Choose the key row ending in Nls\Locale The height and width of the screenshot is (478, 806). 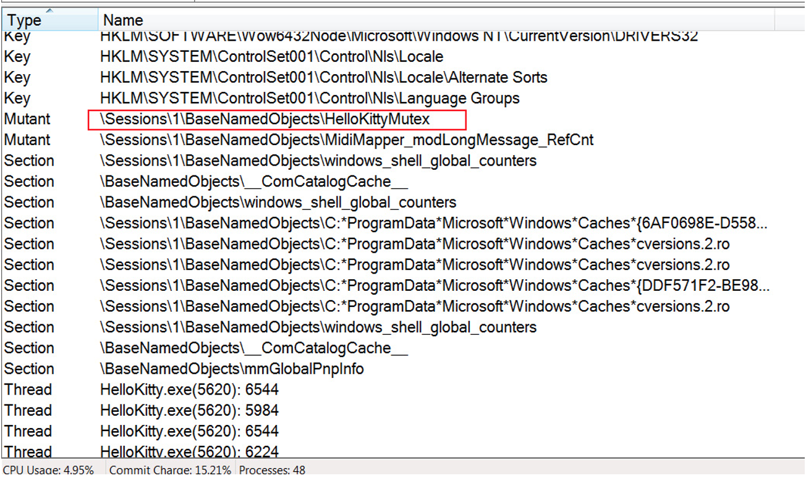pyautogui.click(x=271, y=57)
